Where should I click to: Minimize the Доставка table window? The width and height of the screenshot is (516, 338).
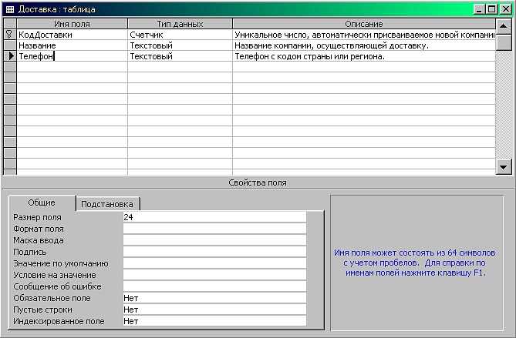(479, 9)
